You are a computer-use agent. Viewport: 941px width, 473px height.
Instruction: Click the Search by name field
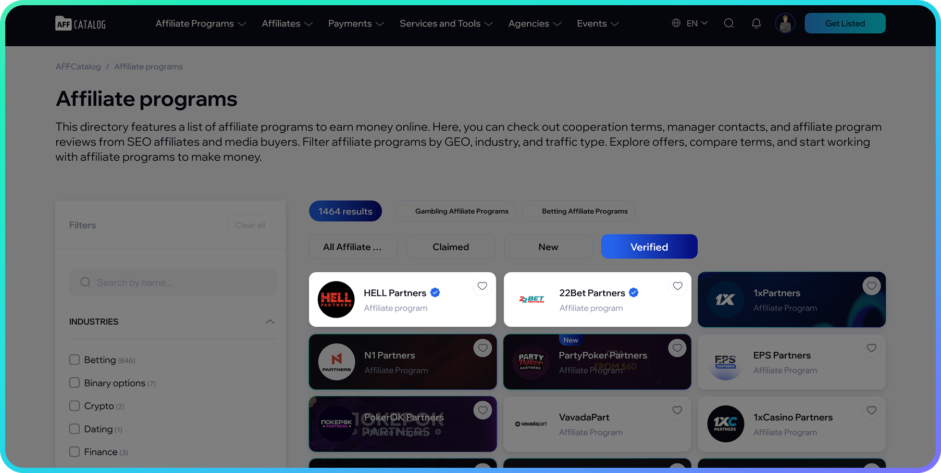pyautogui.click(x=173, y=282)
